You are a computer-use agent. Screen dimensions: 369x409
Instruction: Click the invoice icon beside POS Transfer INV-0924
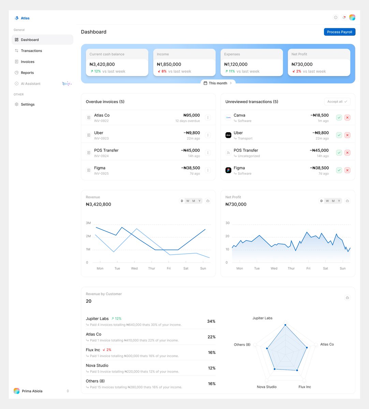pos(89,153)
